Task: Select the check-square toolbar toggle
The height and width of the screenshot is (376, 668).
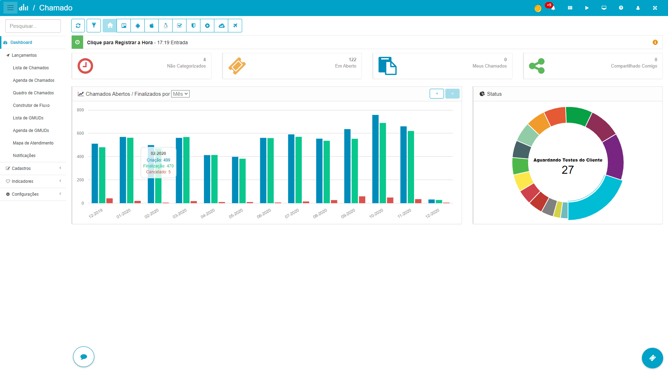Action: 180,25
